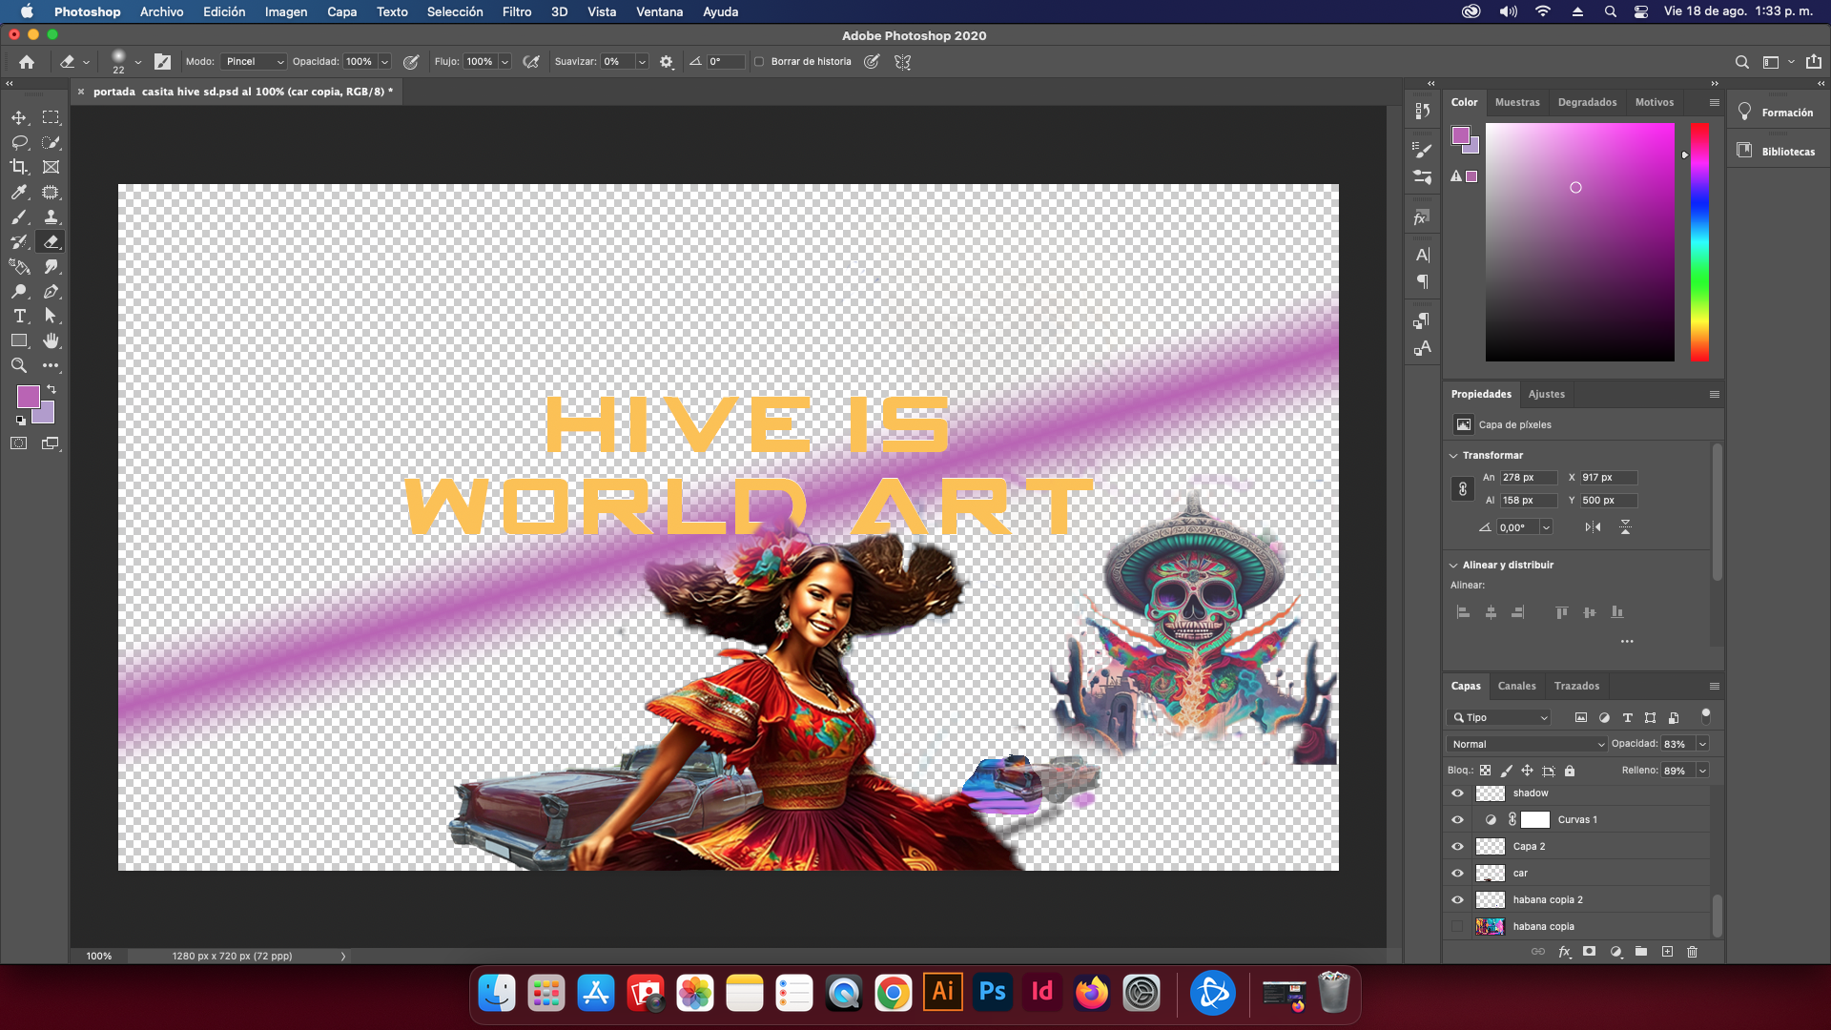Hide the car layer

point(1457,874)
